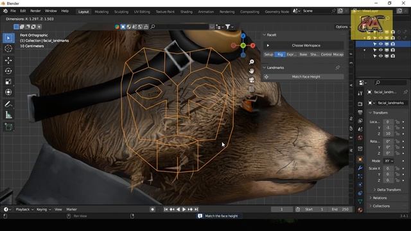Lock the Rotation Z value

tap(398, 153)
